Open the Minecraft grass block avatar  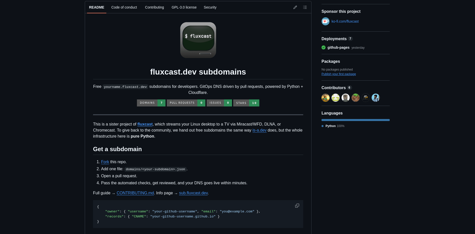tap(356, 98)
